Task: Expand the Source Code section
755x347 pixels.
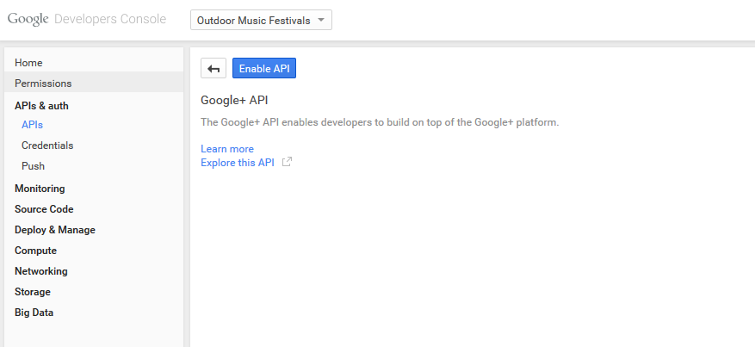Action: (44, 209)
